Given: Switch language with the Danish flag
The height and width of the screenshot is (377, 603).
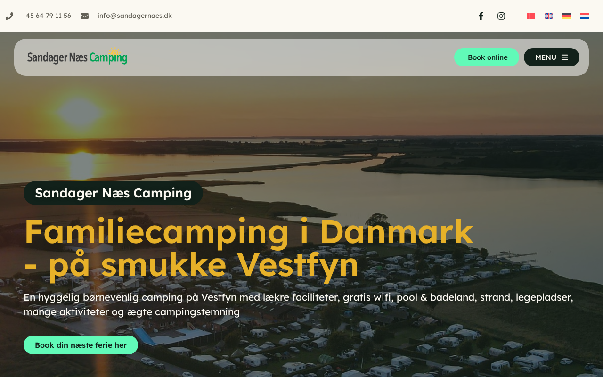Looking at the screenshot, I should pyautogui.click(x=531, y=16).
